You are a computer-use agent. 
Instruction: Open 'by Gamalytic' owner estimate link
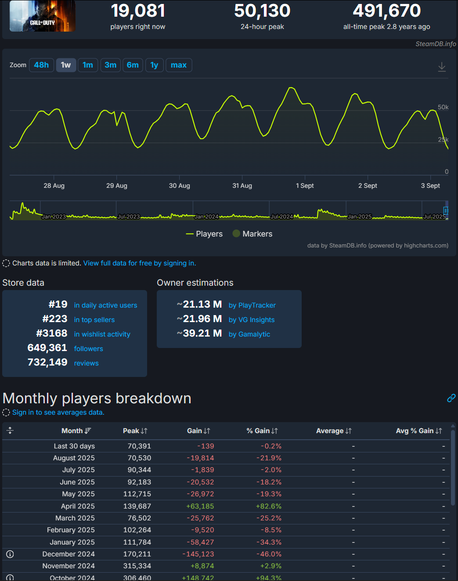tap(249, 334)
